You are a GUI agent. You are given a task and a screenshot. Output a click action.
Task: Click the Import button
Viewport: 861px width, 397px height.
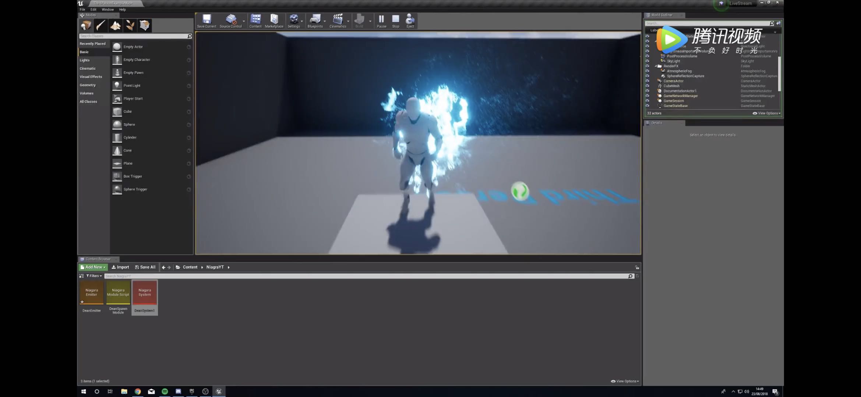coord(120,267)
